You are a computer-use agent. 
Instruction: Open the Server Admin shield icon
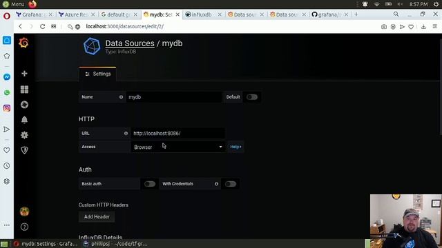pyautogui.click(x=25, y=150)
